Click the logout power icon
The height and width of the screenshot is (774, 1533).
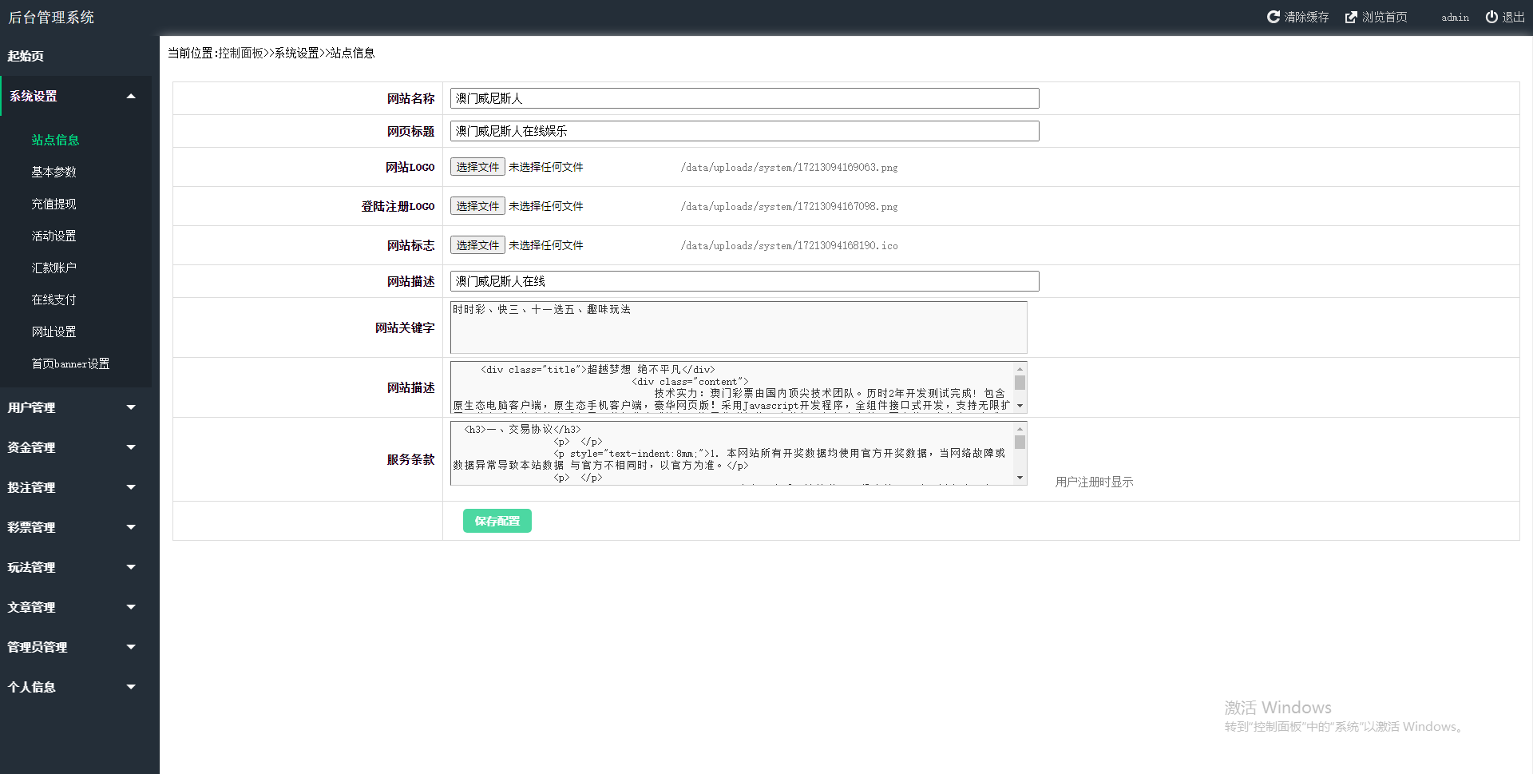pos(1491,17)
